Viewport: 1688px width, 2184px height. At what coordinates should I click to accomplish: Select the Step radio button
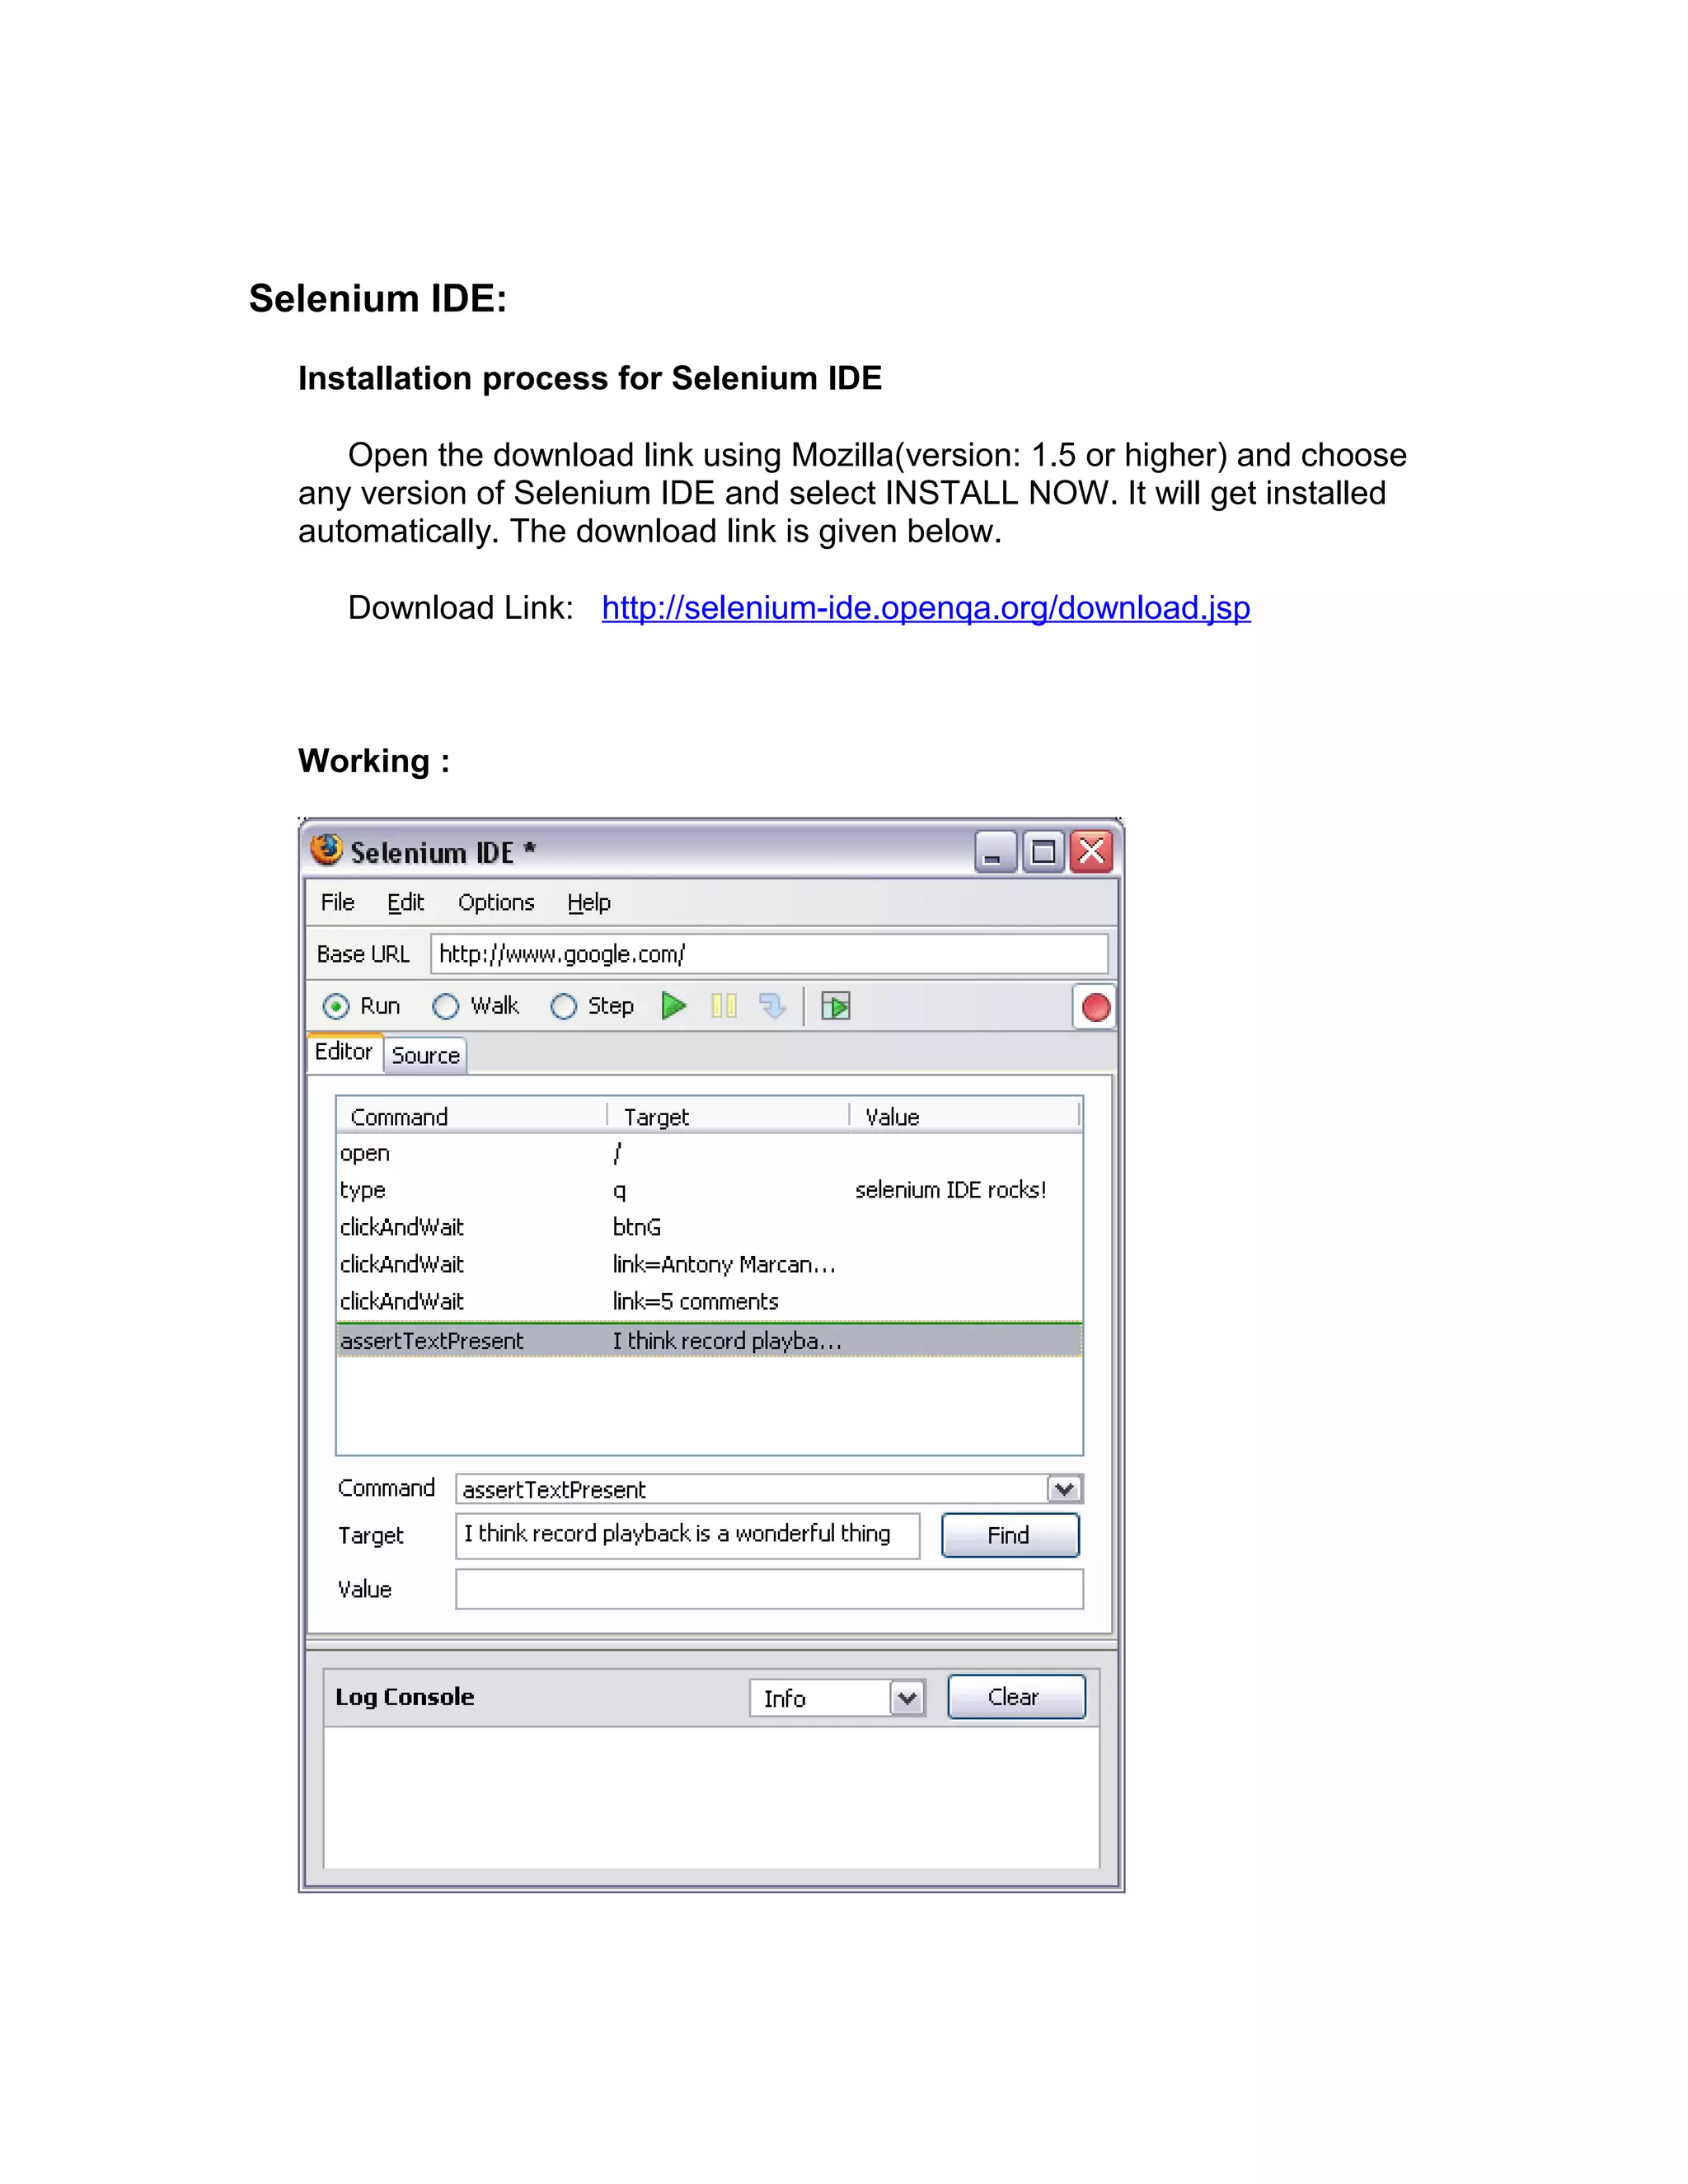click(x=564, y=1006)
